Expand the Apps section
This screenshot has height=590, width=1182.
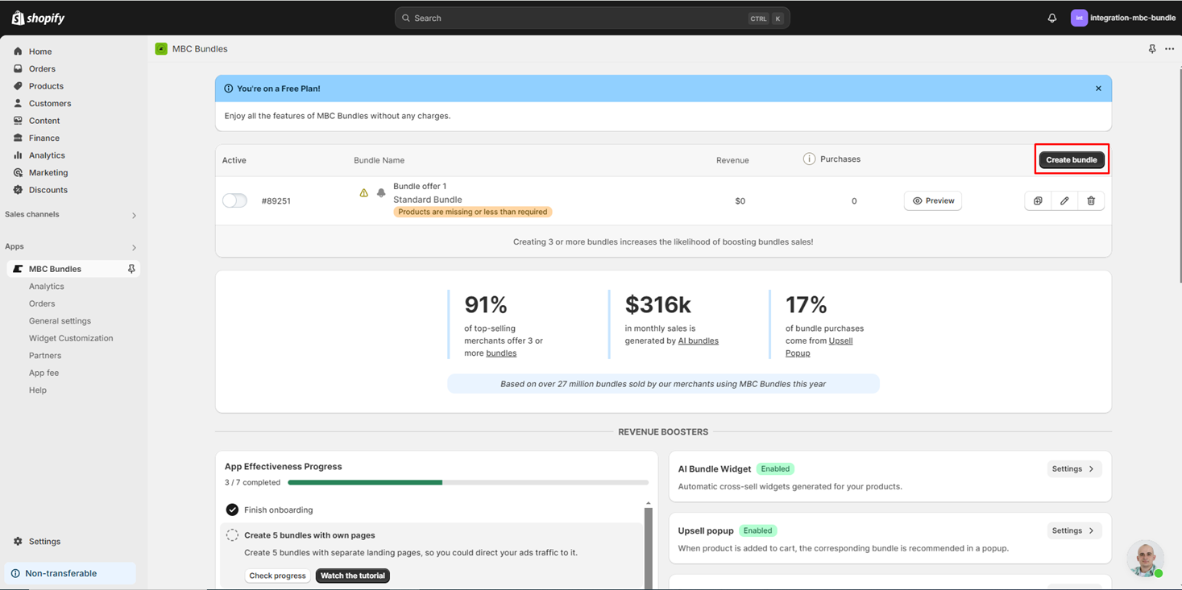coord(134,247)
